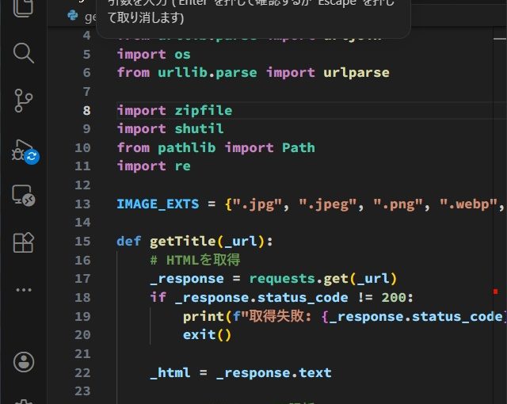Screen dimensions: 507x404
Task: Show additional views via the ellipsis icon
Action: (x=24, y=290)
